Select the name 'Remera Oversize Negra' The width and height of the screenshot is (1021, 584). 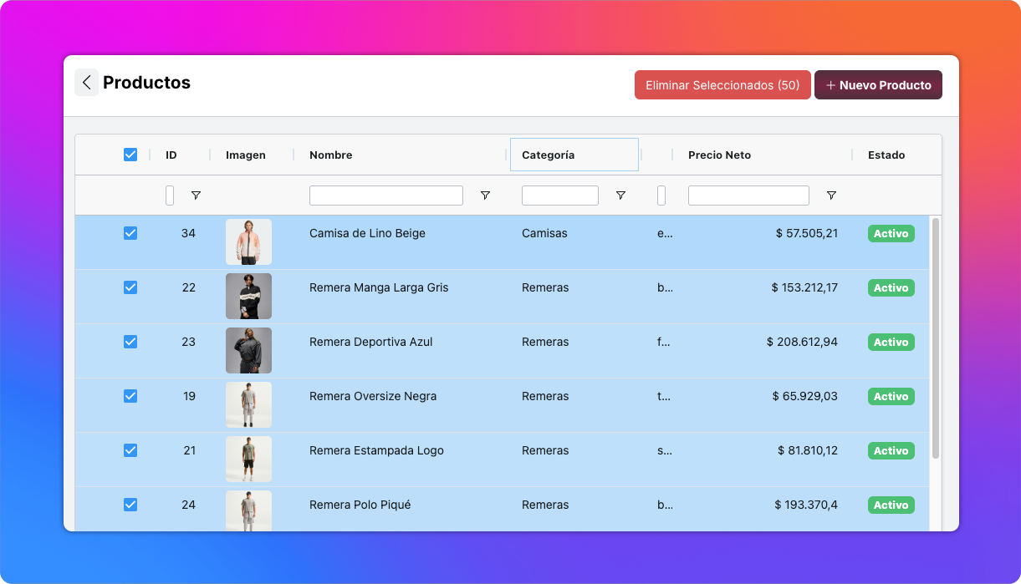373,396
